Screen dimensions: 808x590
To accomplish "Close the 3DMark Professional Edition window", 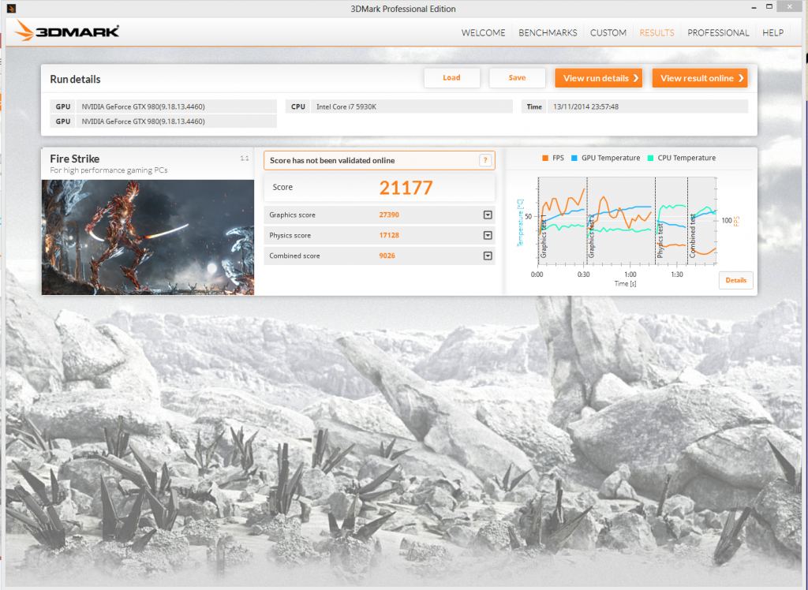I will point(790,6).
